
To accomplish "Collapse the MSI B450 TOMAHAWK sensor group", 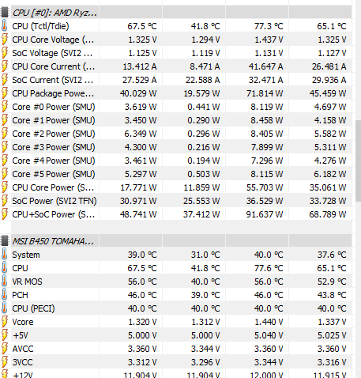I will pyautogui.click(x=53, y=240).
